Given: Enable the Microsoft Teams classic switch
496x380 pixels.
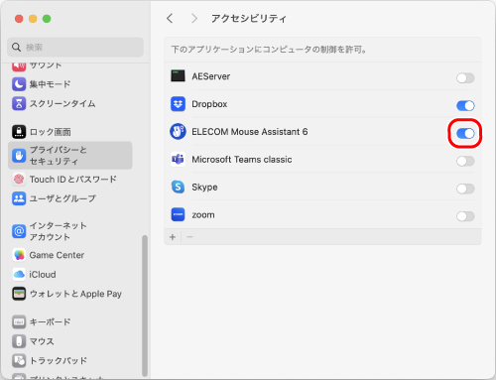Looking at the screenshot, I should (465, 161).
